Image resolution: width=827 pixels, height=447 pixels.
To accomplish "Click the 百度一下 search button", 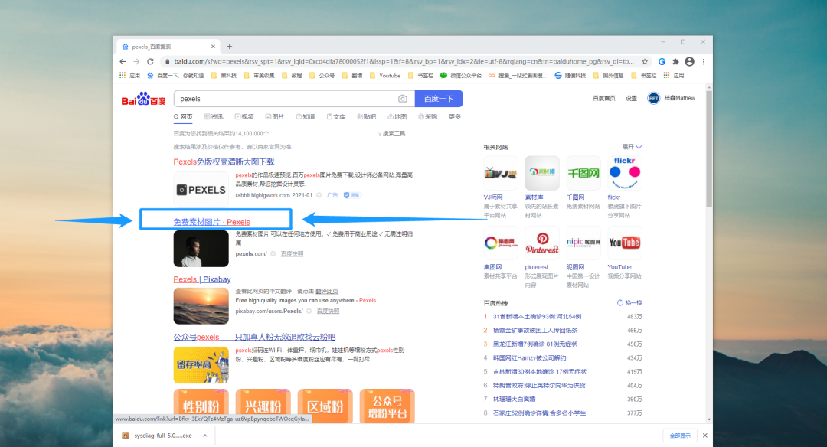I will point(439,99).
